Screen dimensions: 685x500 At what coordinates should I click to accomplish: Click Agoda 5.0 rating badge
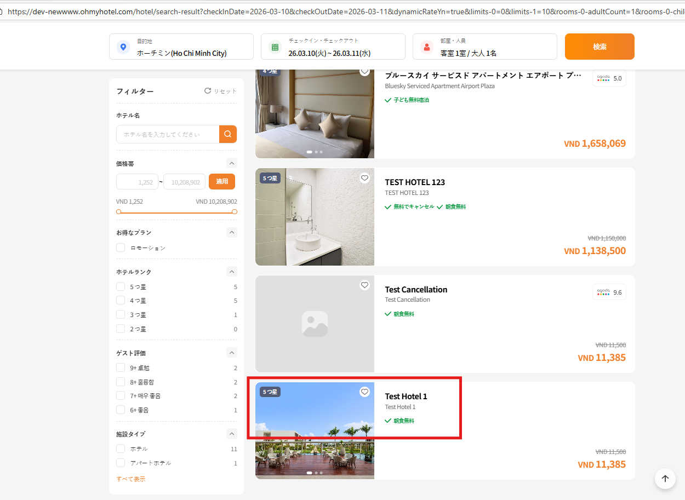coord(609,78)
